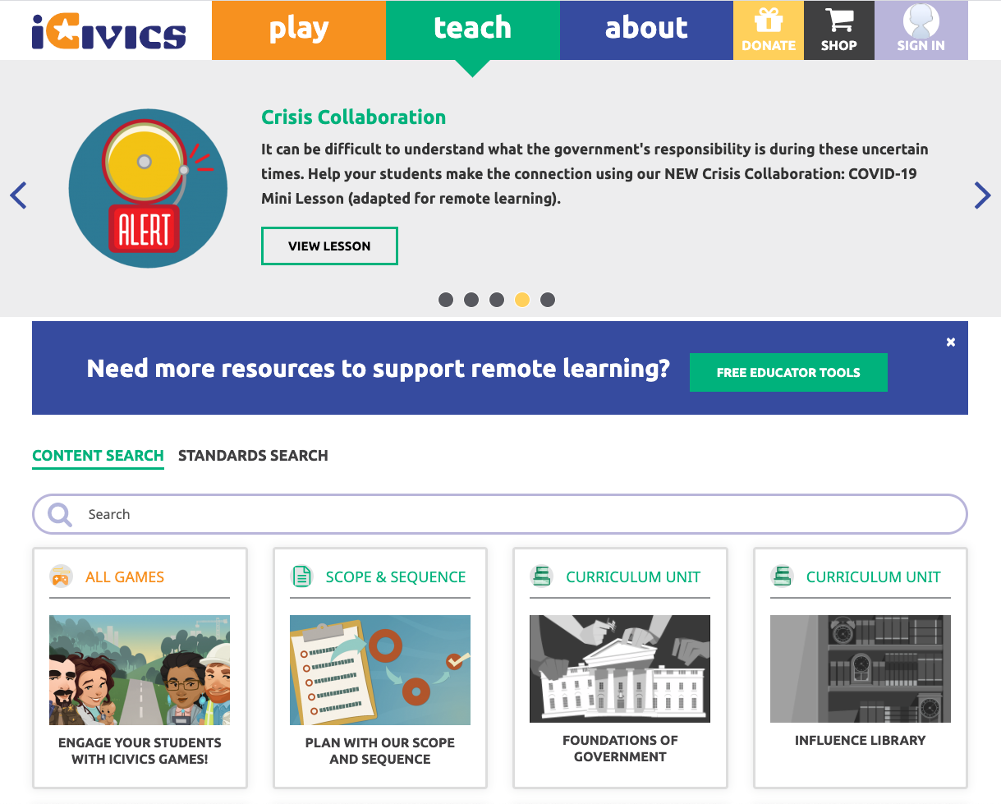The height and width of the screenshot is (804, 1001).
Task: Dismiss the remote learning banner
Action: click(950, 342)
